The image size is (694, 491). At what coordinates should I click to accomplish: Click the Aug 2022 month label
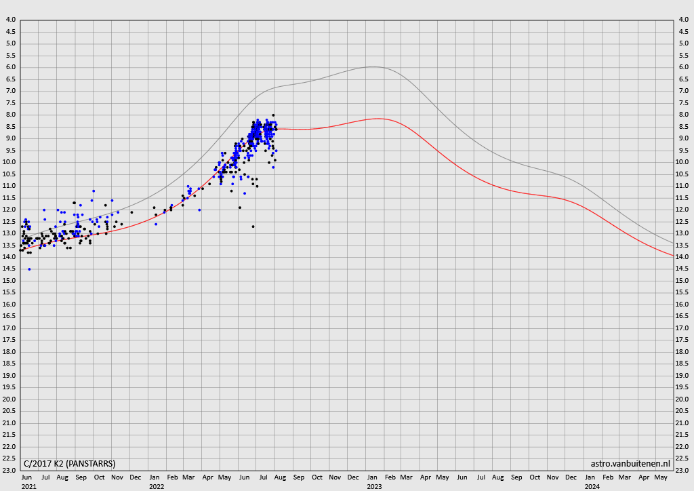point(280,477)
